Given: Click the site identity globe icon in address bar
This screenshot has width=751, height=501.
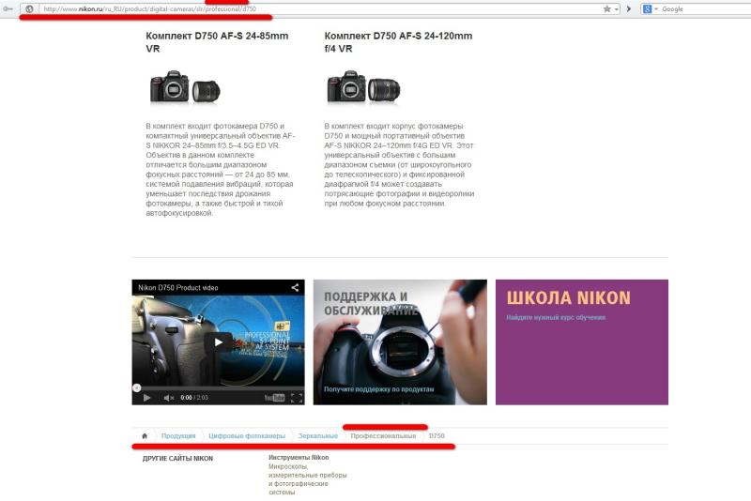Looking at the screenshot, I should (29, 8).
